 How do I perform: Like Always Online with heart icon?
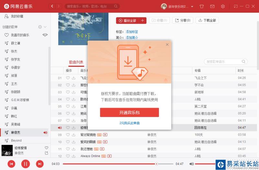[68, 156]
